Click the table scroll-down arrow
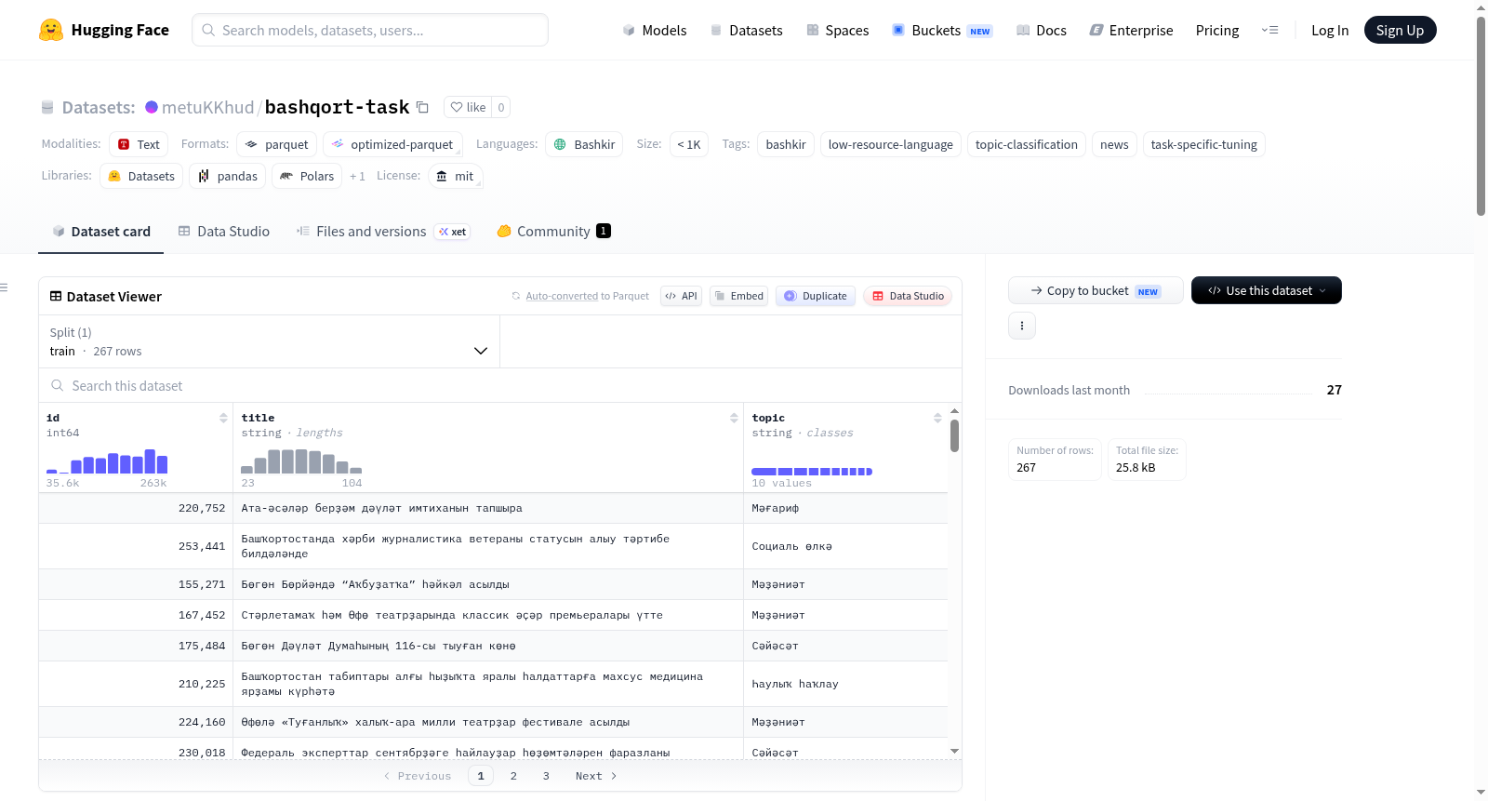This screenshot has height=801, width=1488. click(x=954, y=751)
